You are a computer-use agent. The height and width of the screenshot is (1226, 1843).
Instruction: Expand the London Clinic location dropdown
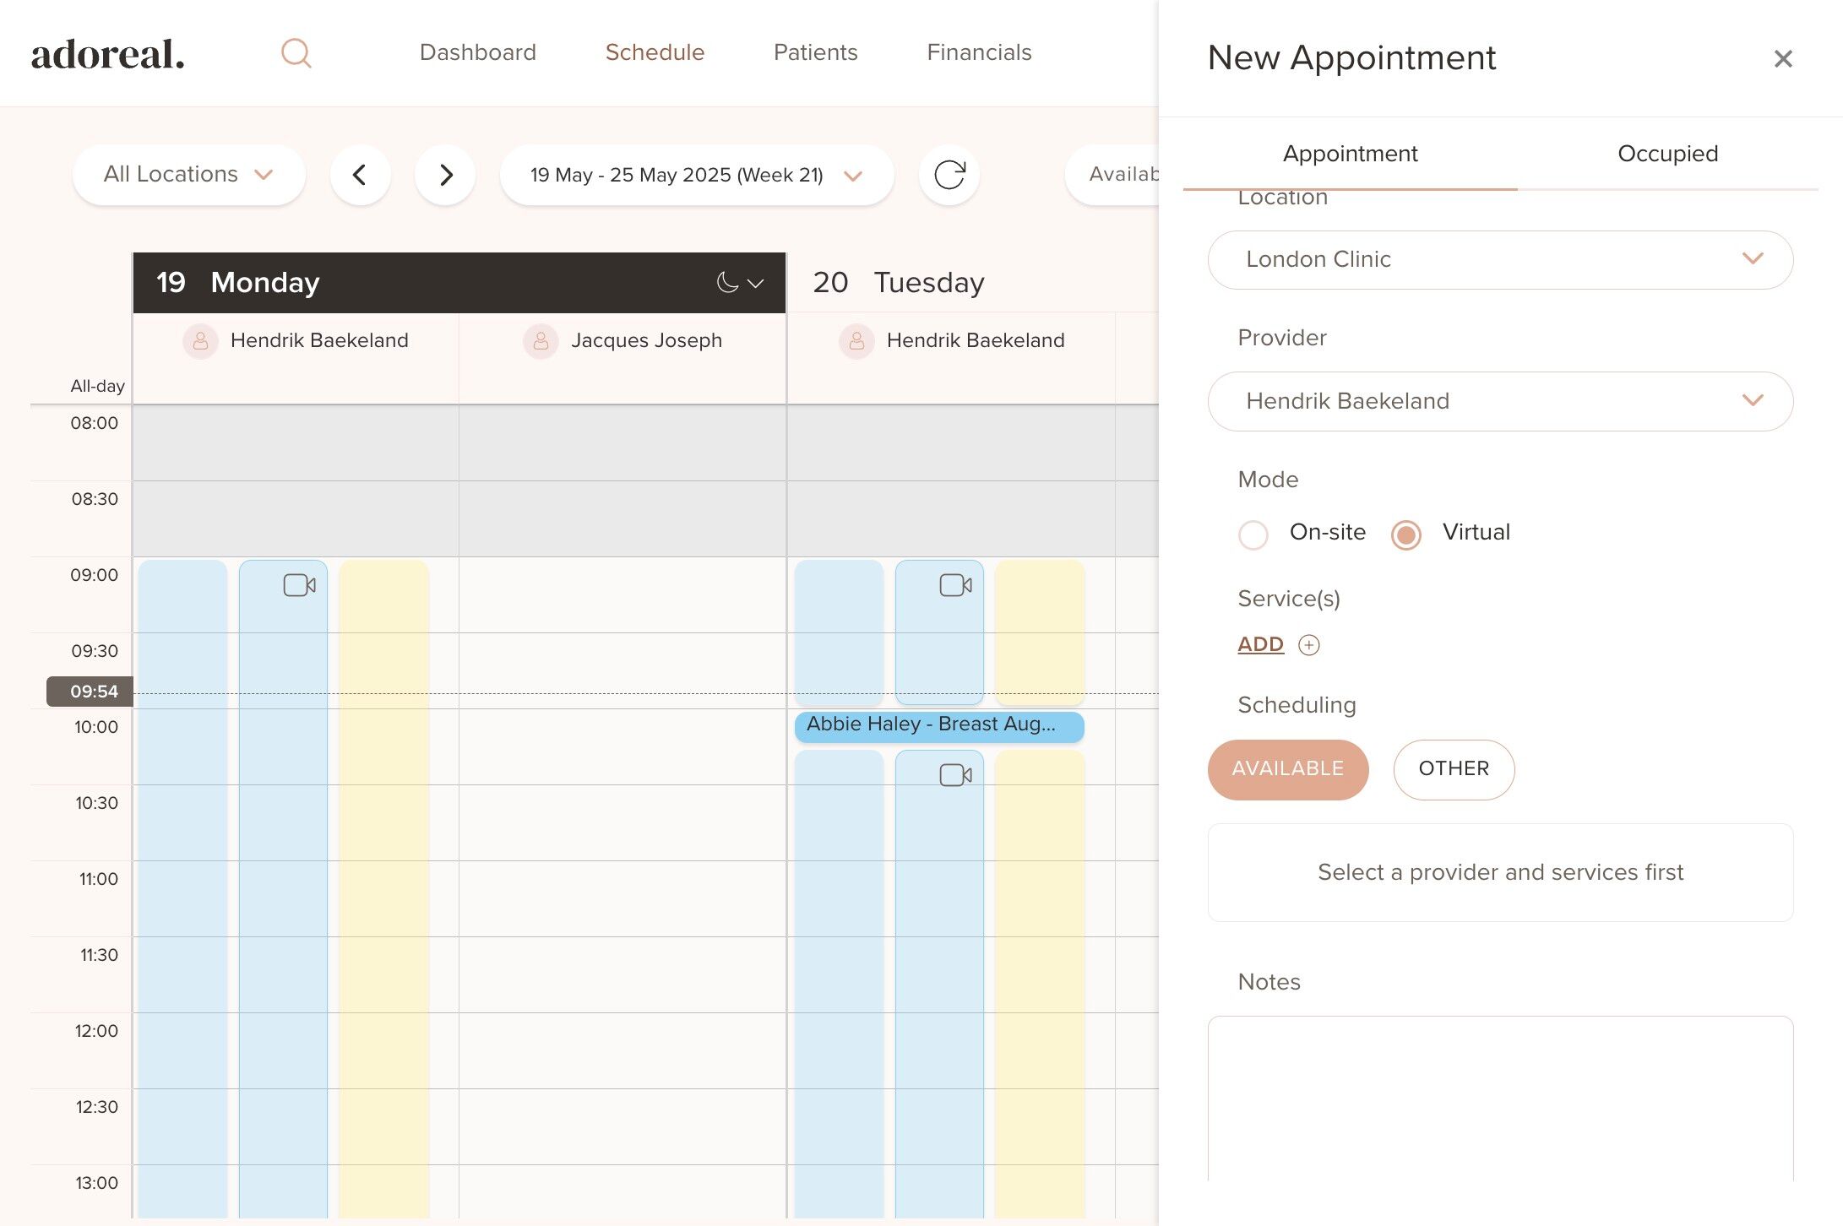1500,260
